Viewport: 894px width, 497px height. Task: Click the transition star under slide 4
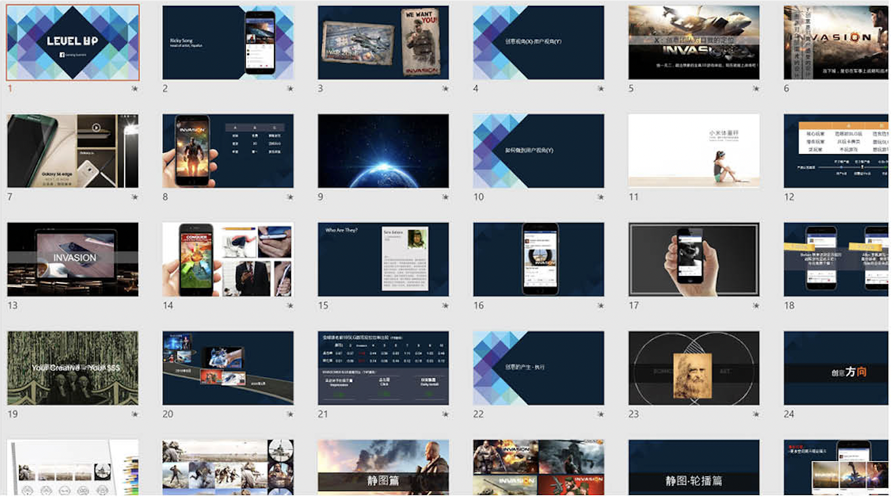(600, 89)
